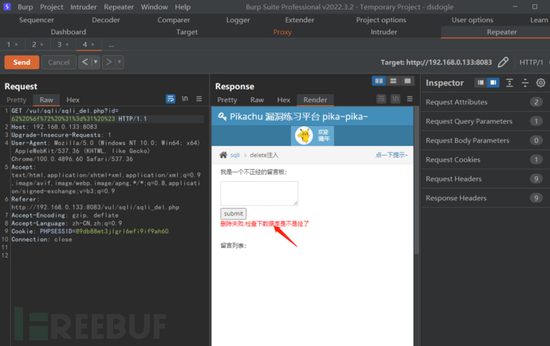
Task: Close Repeater tab 1
Action: click(x=16, y=45)
